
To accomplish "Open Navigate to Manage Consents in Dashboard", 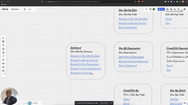I will [84, 60].
